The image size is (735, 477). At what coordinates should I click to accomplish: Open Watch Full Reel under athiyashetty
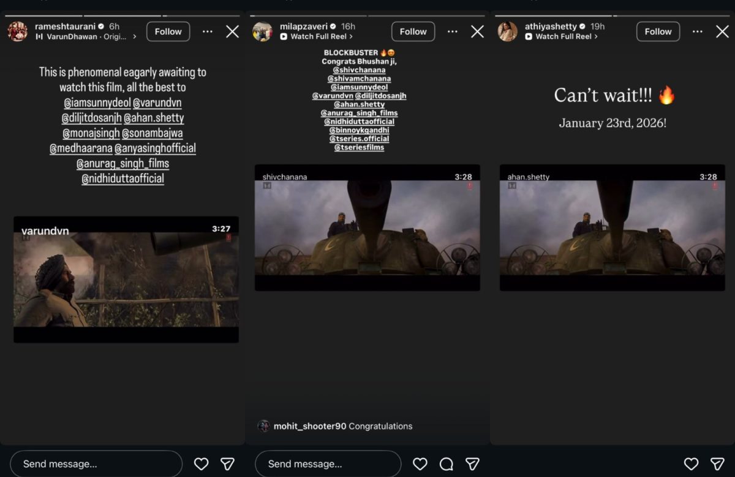coord(563,37)
